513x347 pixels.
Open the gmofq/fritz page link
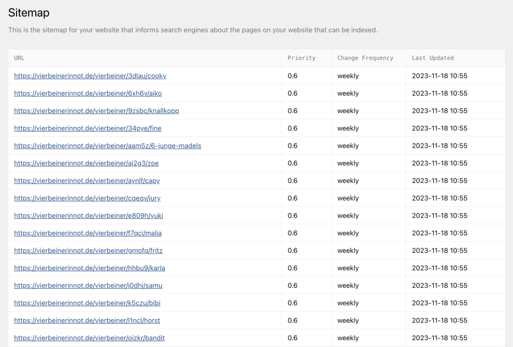tap(88, 251)
